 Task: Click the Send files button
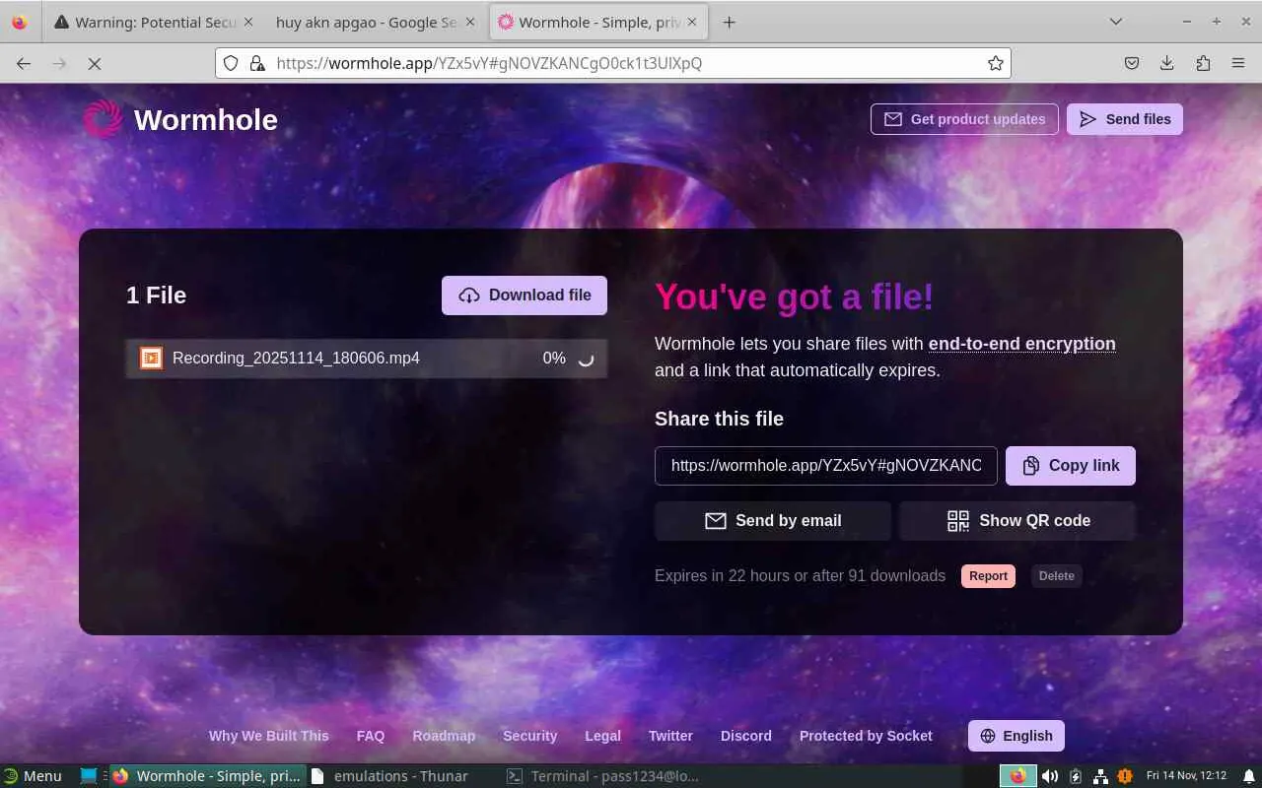tap(1125, 119)
